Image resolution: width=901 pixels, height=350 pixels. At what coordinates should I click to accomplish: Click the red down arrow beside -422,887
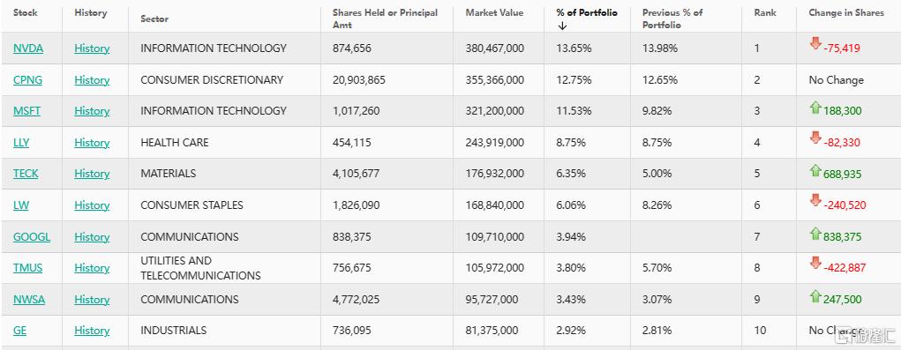815,264
